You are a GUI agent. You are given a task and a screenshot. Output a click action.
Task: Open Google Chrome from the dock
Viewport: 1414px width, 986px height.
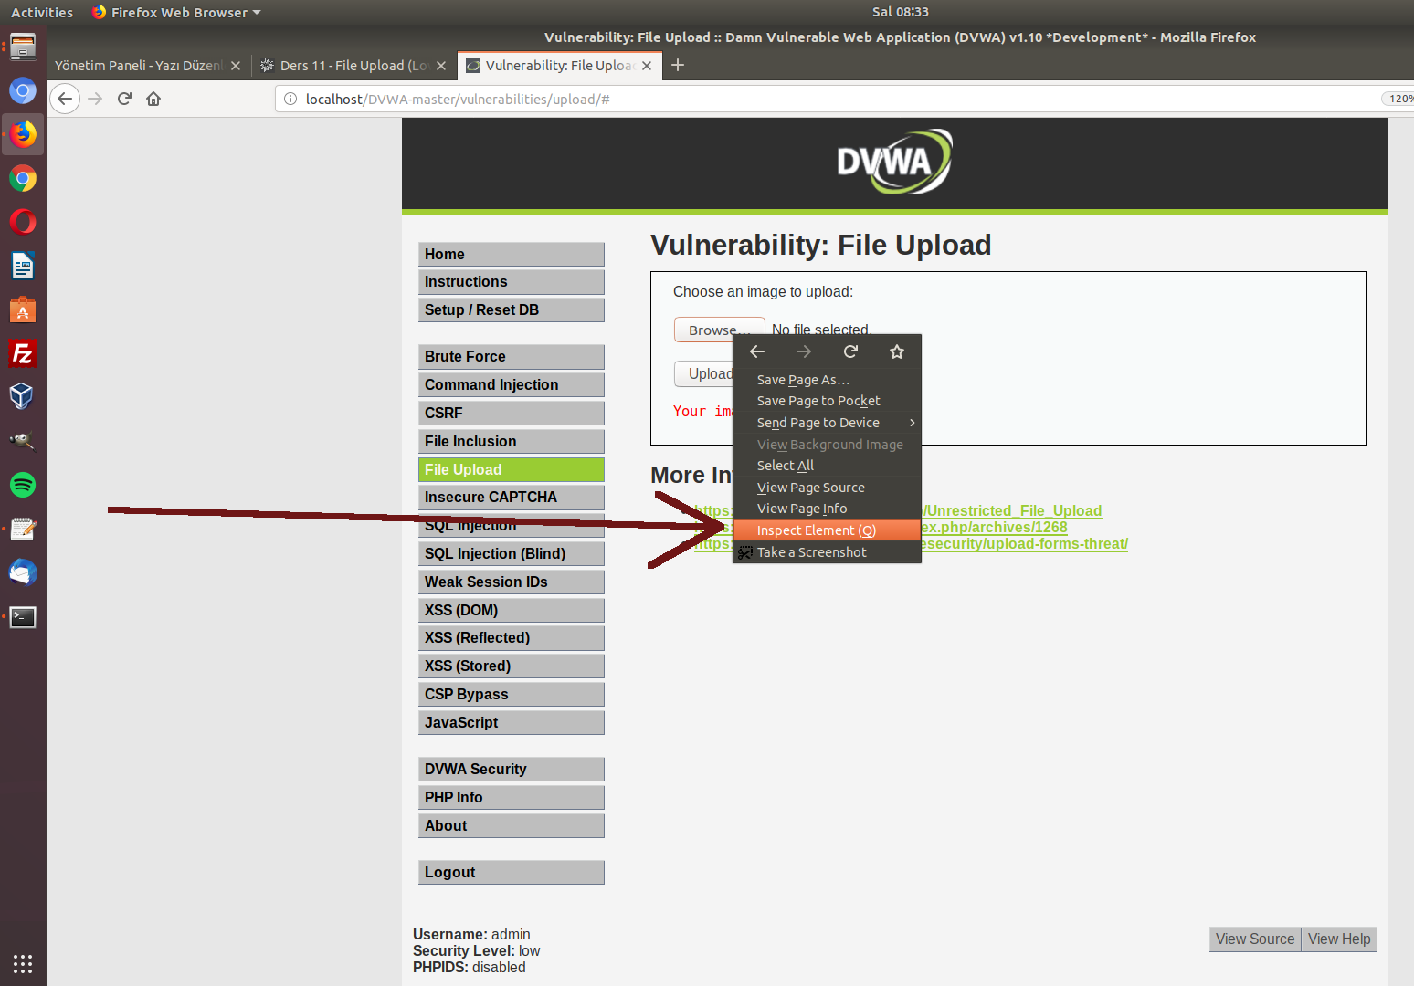coord(23,178)
